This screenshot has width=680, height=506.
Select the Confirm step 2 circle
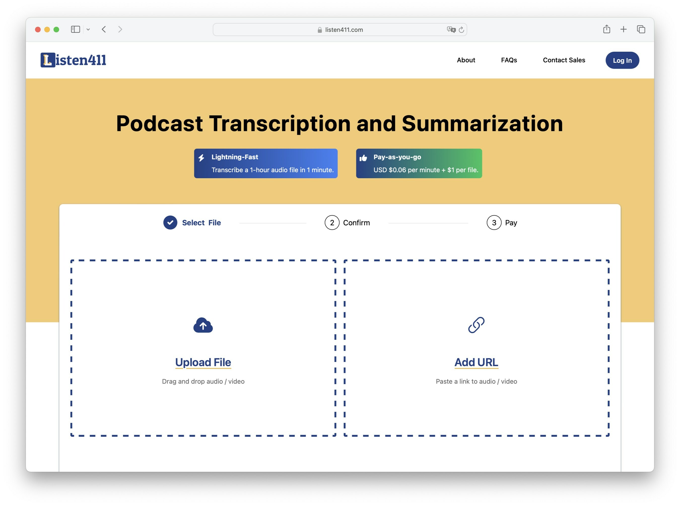[332, 223]
